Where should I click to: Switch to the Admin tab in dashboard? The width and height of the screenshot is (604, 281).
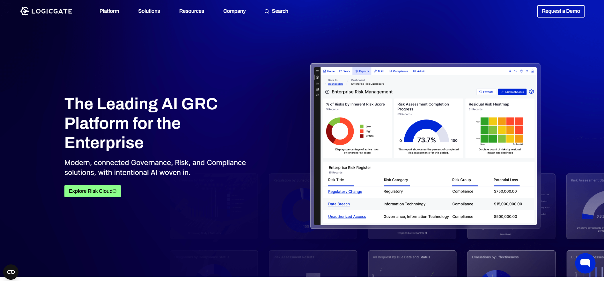[419, 71]
